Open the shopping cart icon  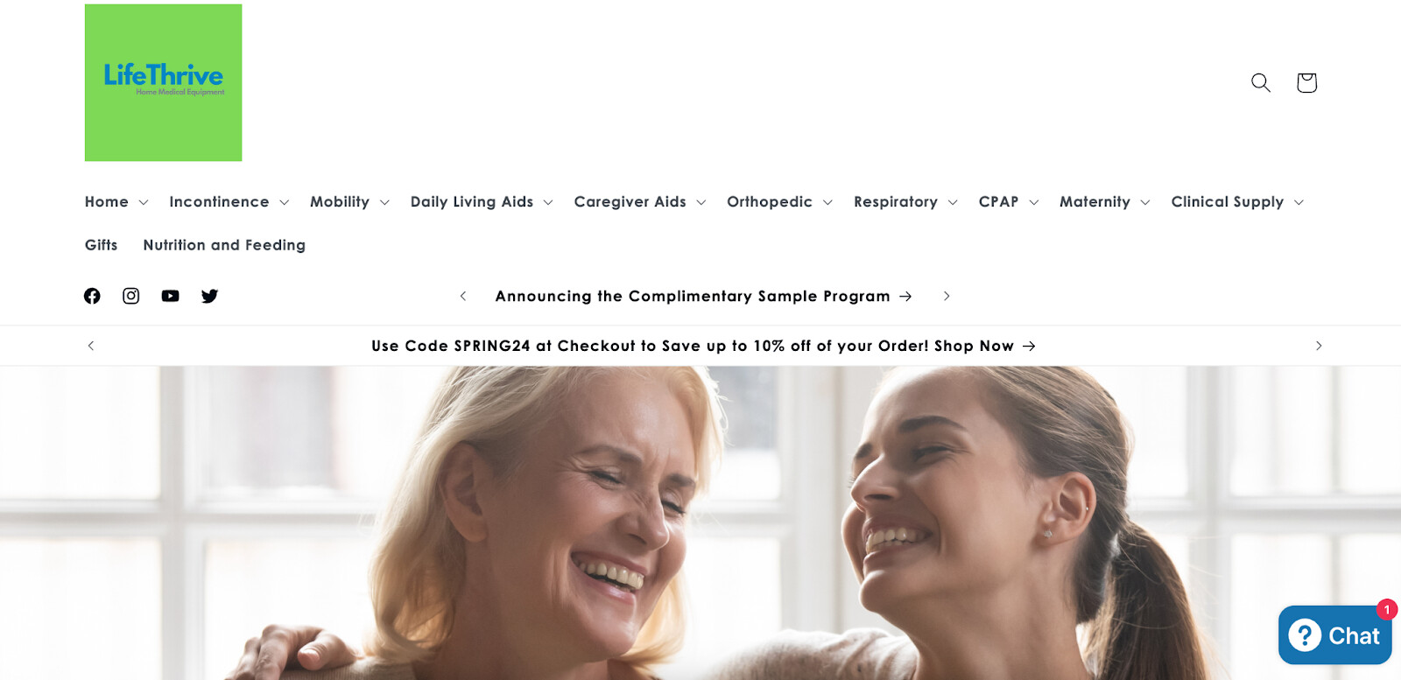[x=1306, y=82]
